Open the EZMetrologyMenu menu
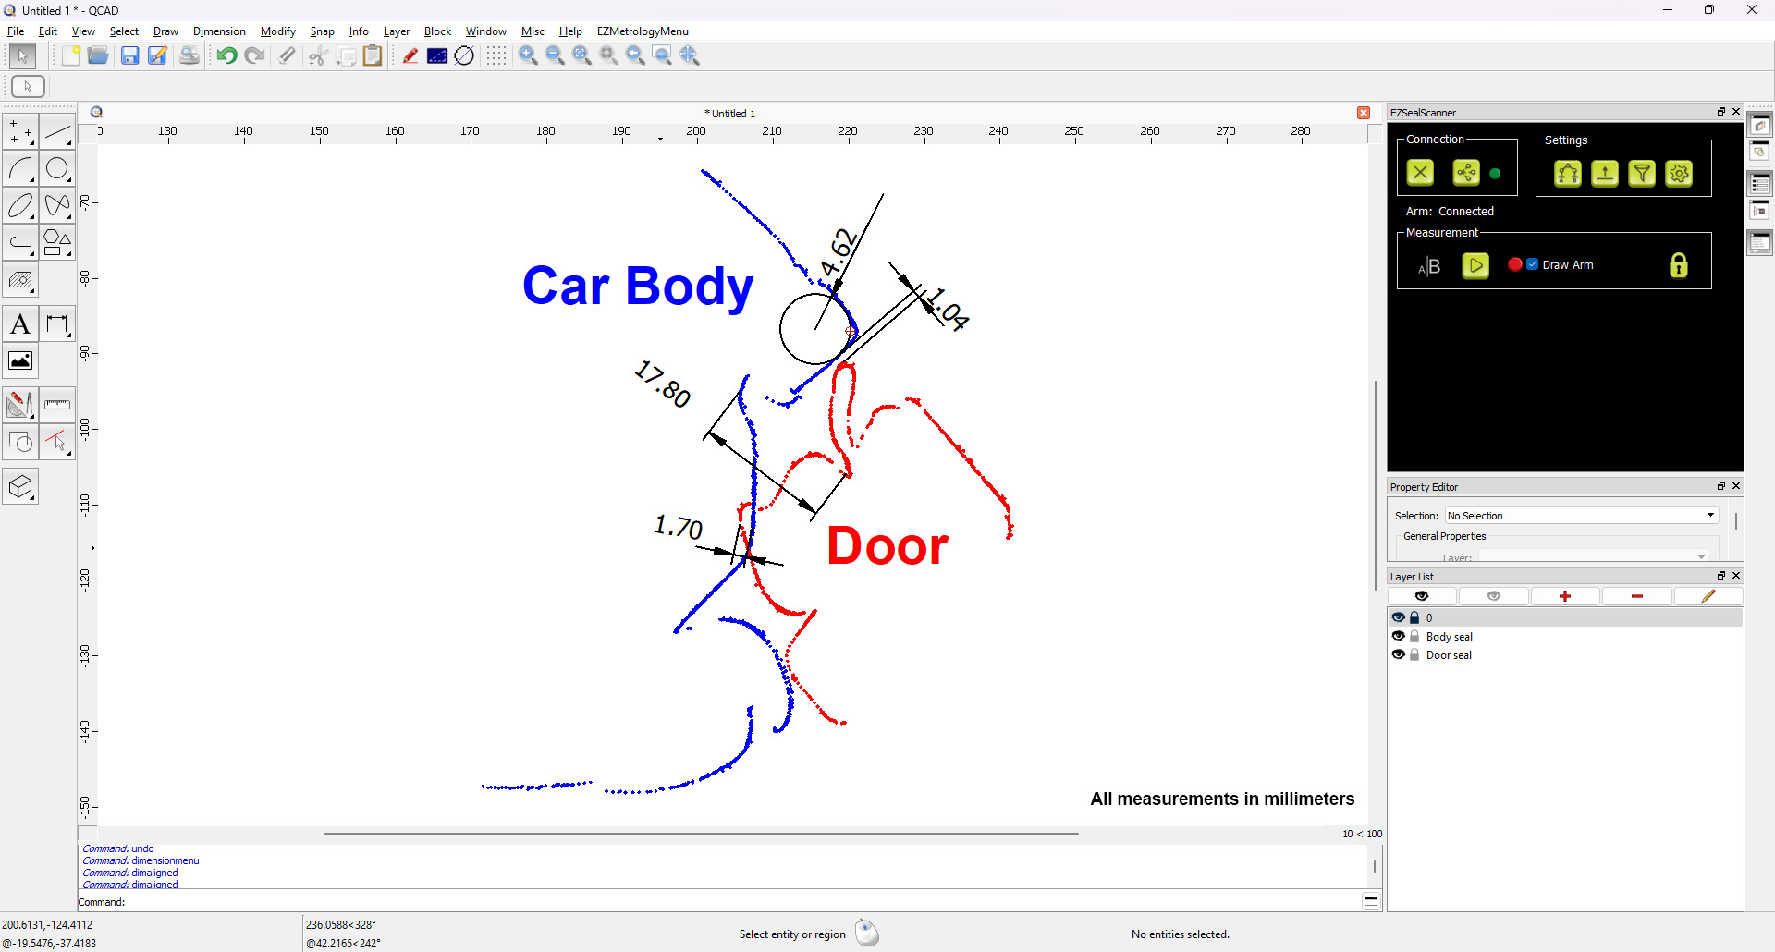 (x=643, y=31)
